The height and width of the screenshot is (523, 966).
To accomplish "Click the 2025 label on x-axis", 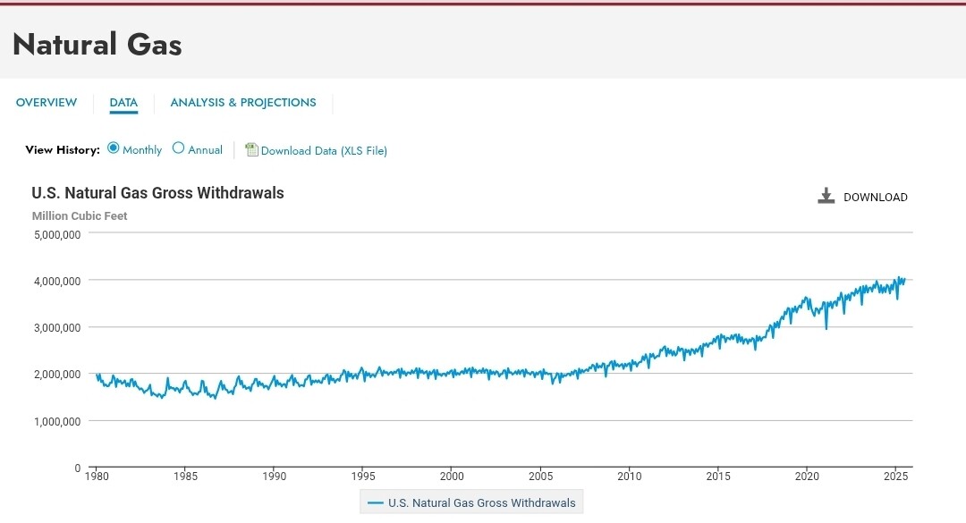I will click(896, 477).
